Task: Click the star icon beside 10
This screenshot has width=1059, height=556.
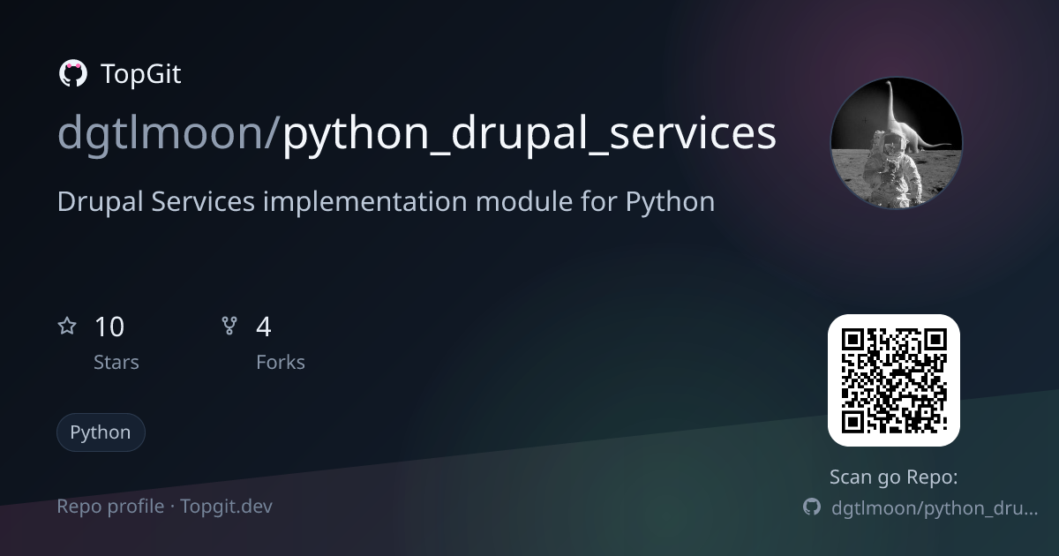Action: click(67, 327)
